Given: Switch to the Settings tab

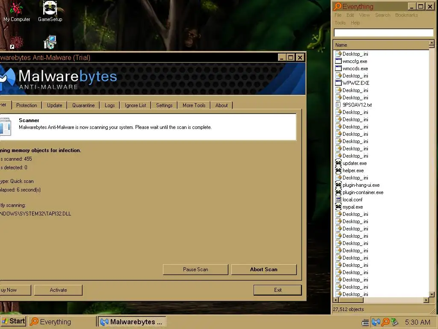Looking at the screenshot, I should coord(164,105).
